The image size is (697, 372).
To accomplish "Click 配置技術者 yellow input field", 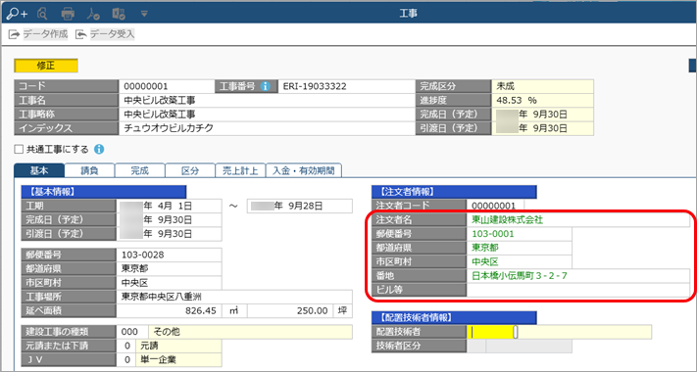I will tap(492, 332).
